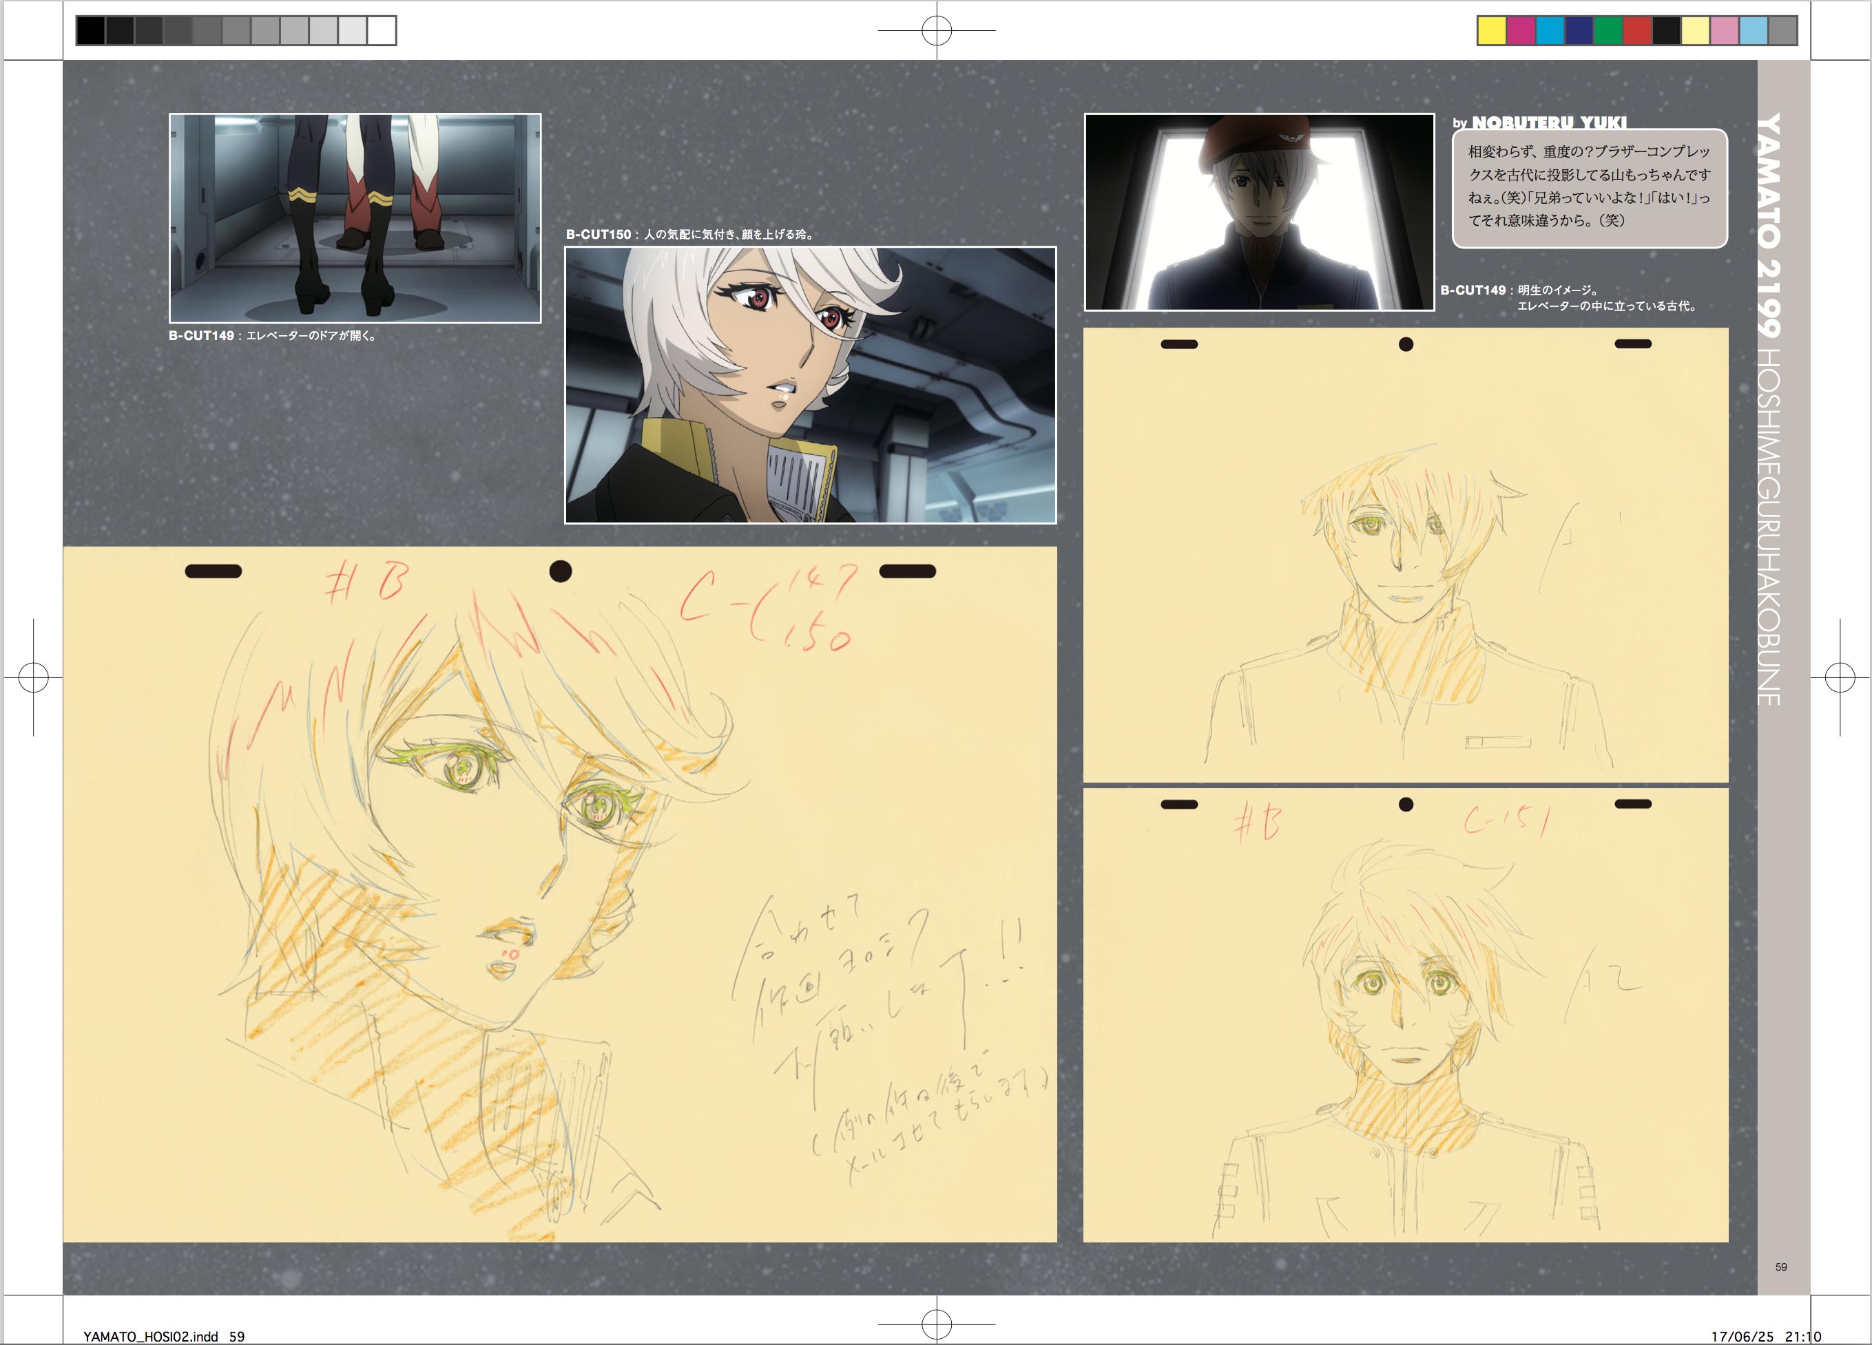The image size is (1872, 1345).
Task: Click the yellow swatch in the color bar
Action: (1492, 30)
